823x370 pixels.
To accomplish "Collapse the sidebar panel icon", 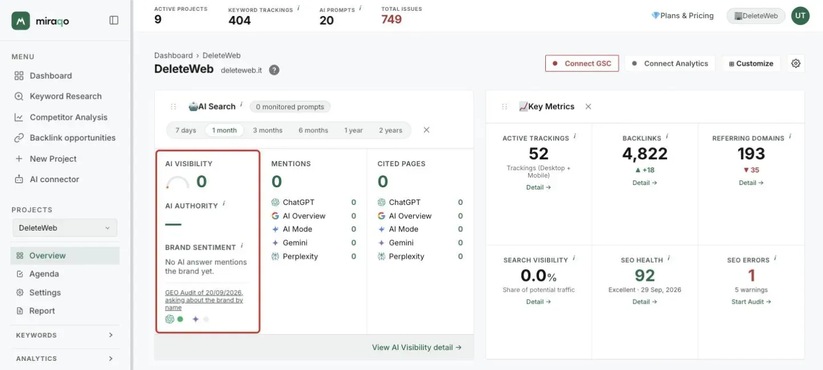I will click(x=114, y=21).
